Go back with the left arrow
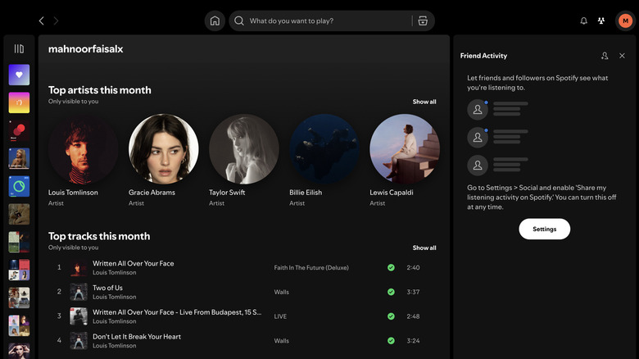This screenshot has width=639, height=359. coord(42,20)
